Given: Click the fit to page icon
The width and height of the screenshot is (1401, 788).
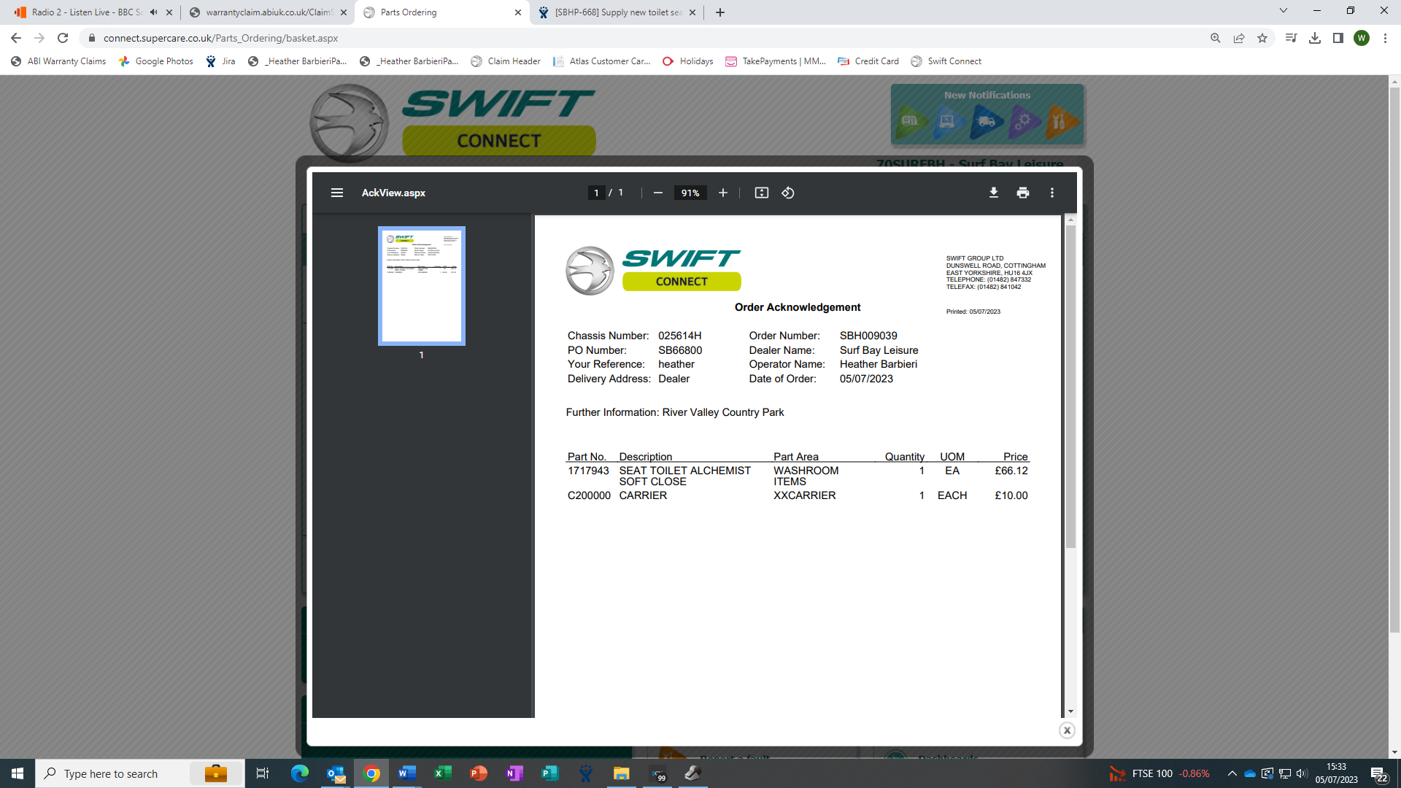Looking at the screenshot, I should pyautogui.click(x=761, y=193).
